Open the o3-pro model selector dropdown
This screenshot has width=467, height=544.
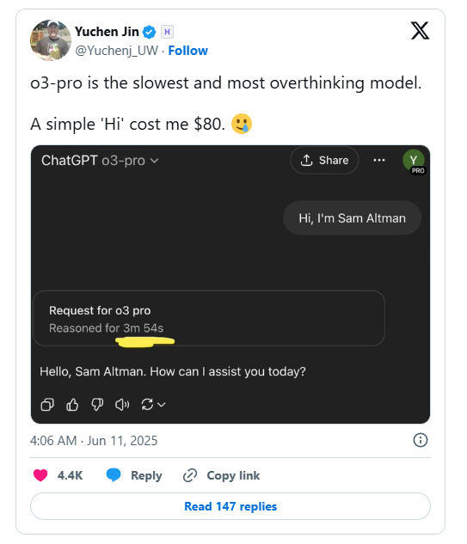pyautogui.click(x=130, y=161)
